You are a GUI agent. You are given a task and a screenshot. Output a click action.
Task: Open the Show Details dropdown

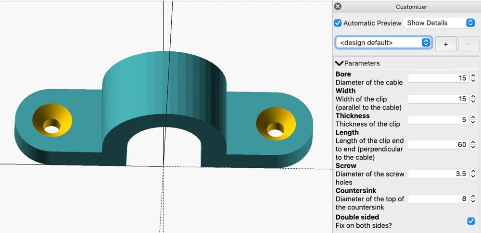point(439,23)
